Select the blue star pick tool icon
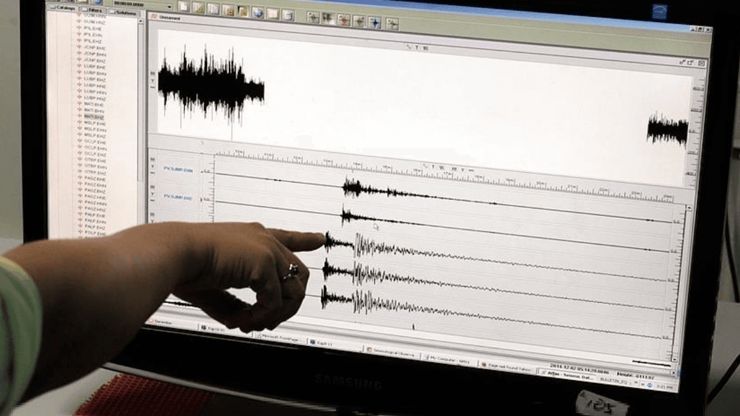The height and width of the screenshot is (416, 740). point(375,22)
